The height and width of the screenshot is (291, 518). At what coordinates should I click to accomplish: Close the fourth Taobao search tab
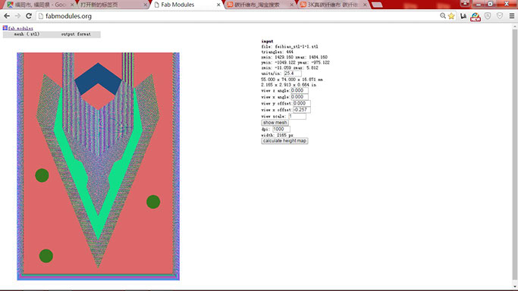(291, 5)
